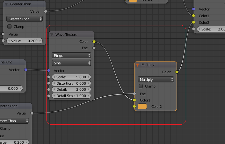The width and height of the screenshot is (225, 144).
Task: Increase Wave Texture Scale with right arrow
Action: tap(89, 77)
